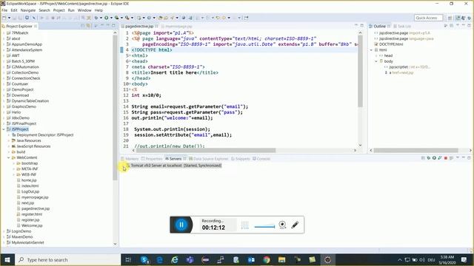The height and width of the screenshot is (266, 474).
Task: Switch to the Task List tab
Action: tap(402, 27)
